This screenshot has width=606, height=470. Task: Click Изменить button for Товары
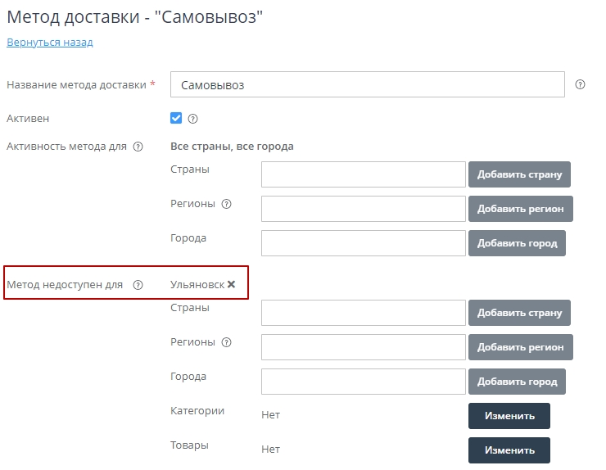tap(509, 450)
